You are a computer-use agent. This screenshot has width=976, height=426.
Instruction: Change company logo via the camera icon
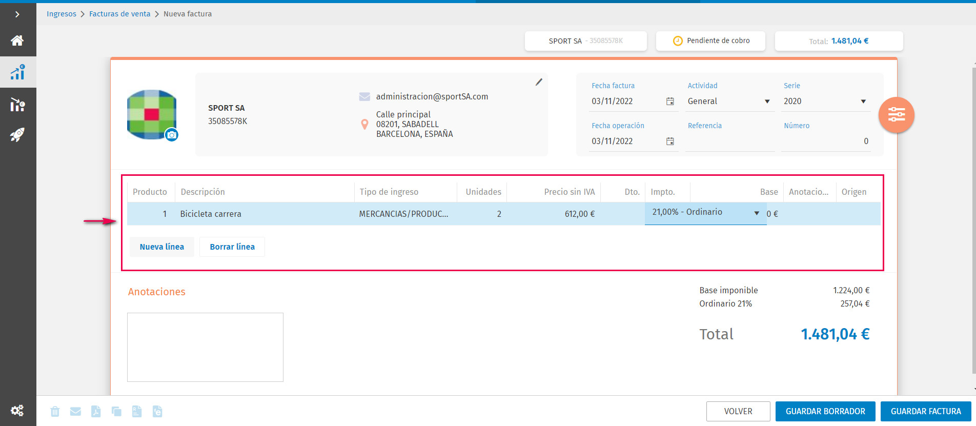172,135
